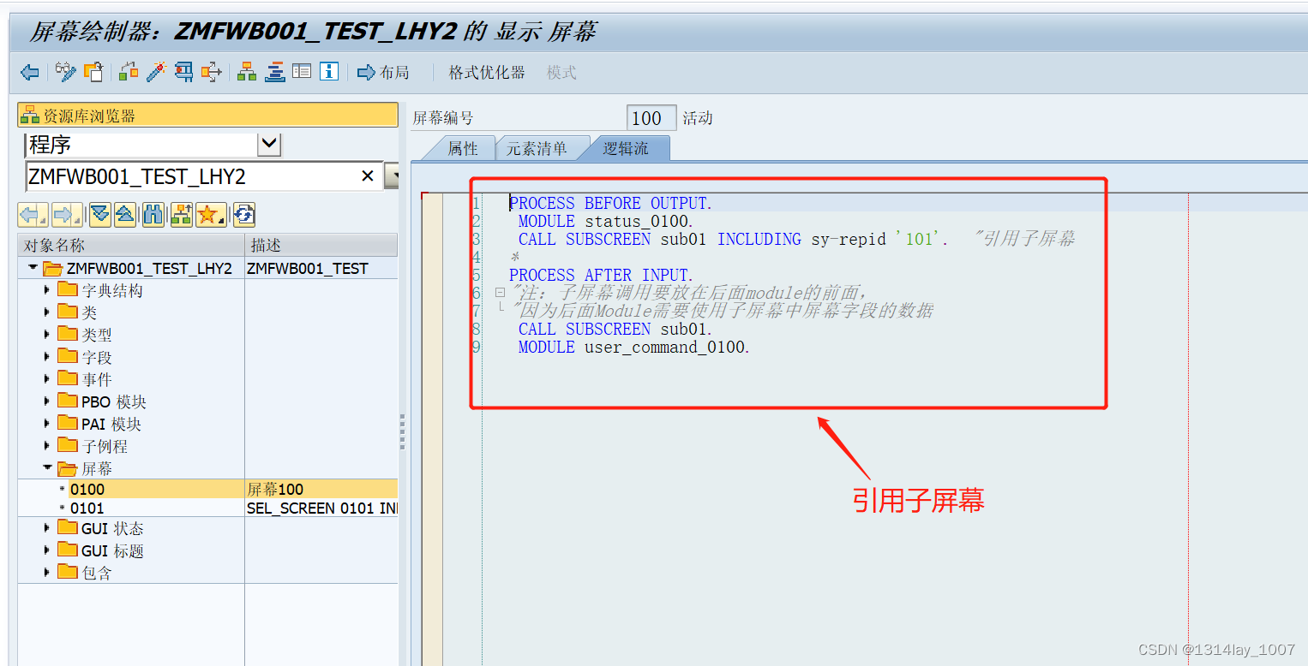Expand the 类型 folder
The image size is (1308, 666).
point(47,335)
